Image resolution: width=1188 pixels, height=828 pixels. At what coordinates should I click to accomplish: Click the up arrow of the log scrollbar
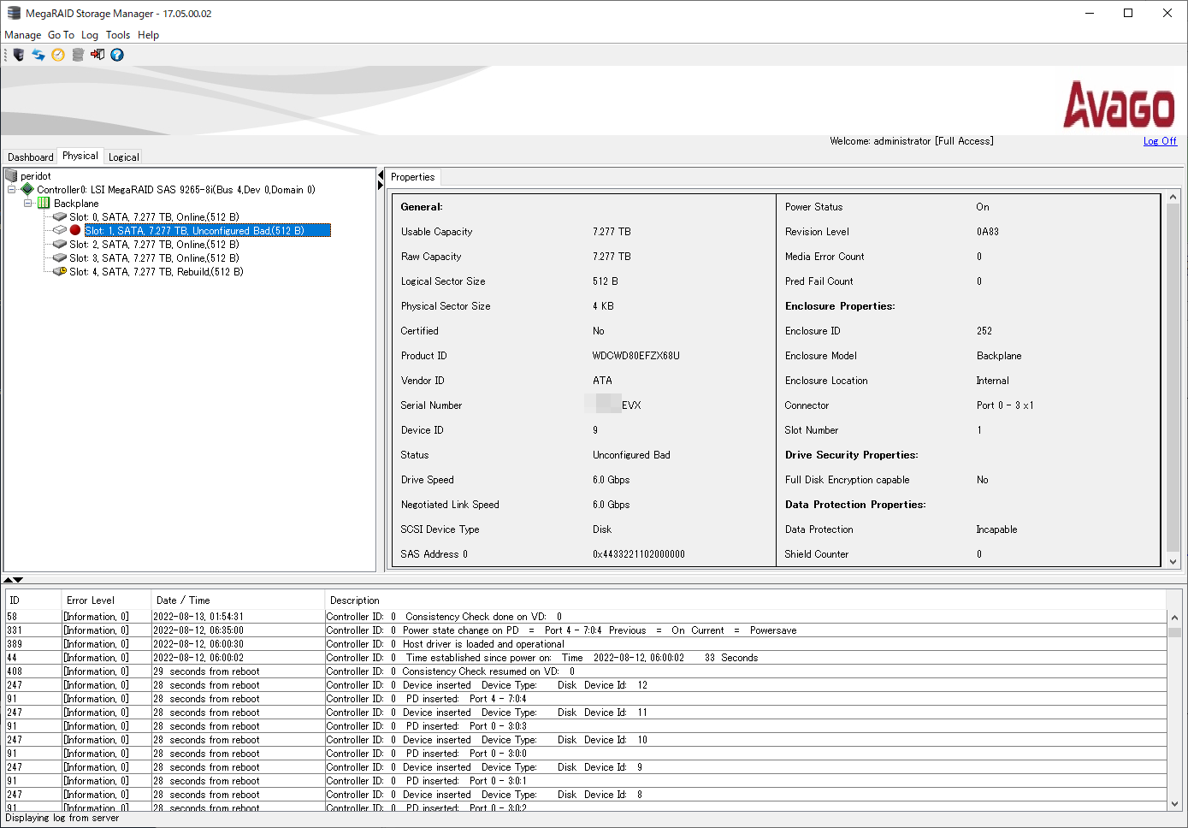click(x=1174, y=618)
